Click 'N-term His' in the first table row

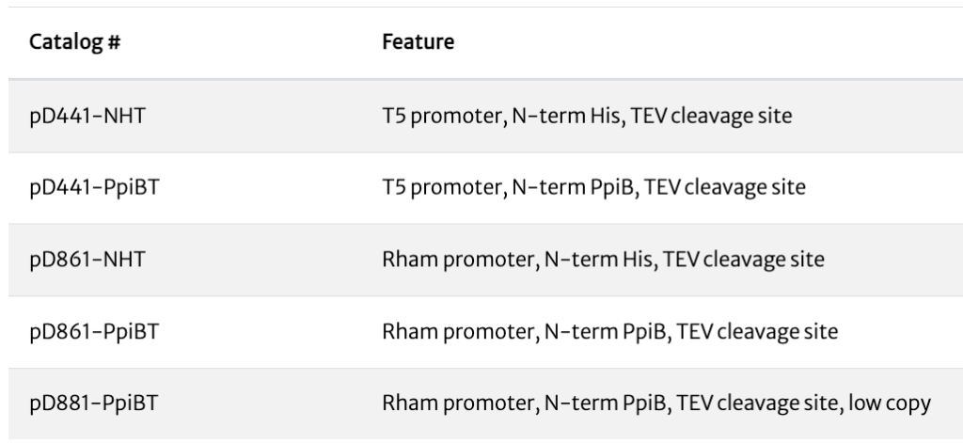pos(566,116)
